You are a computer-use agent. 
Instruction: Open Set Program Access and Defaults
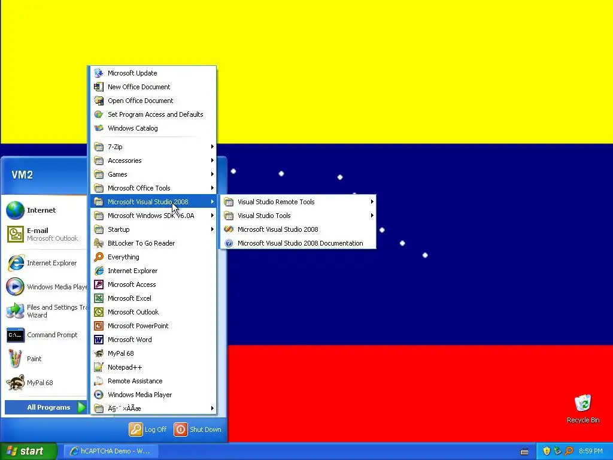(153, 114)
